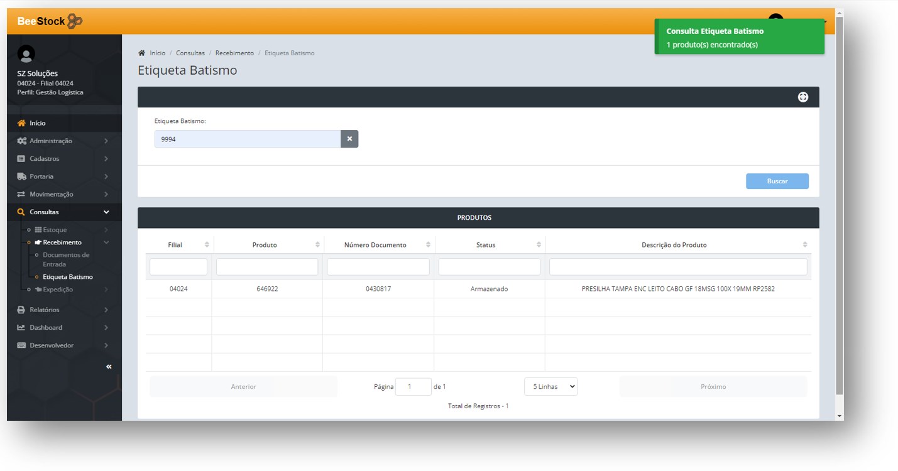Viewport: 898px width, 471px height.
Task: Click the Produto column filter field
Action: pos(267,267)
